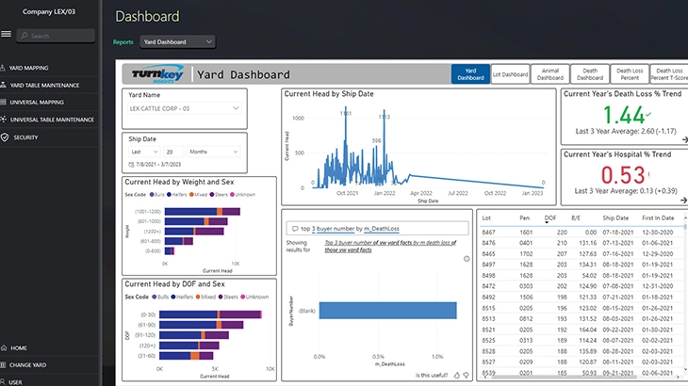Open the Ship Date 'Last' dropdown
This screenshot has width=688, height=386.
point(144,152)
